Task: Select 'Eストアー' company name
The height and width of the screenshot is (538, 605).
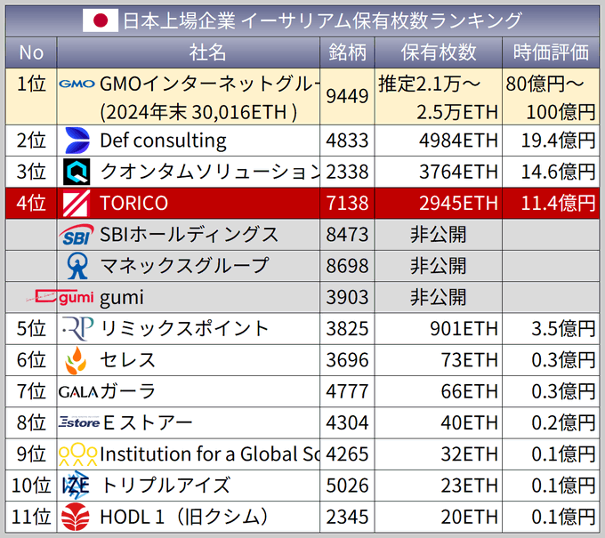Action: [148, 422]
